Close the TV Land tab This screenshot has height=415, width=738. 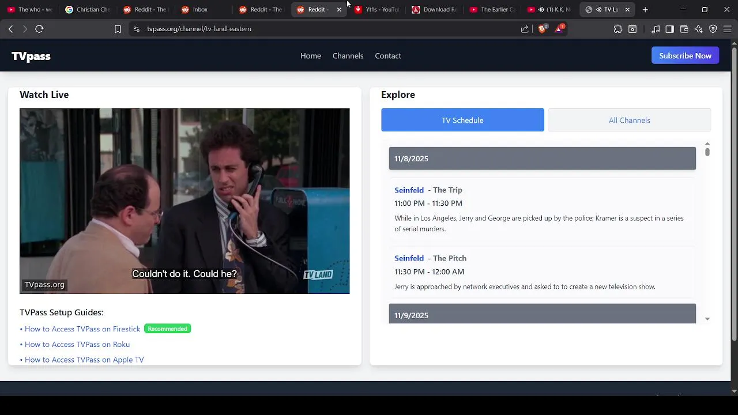pyautogui.click(x=627, y=9)
